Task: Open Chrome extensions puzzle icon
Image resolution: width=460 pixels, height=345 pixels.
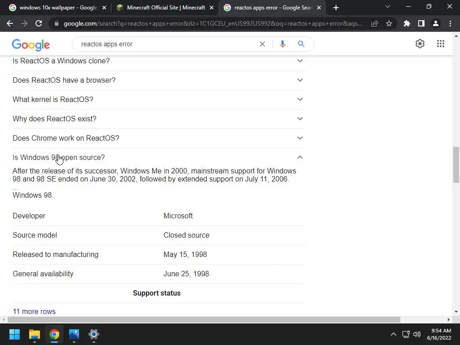Action: (407, 23)
